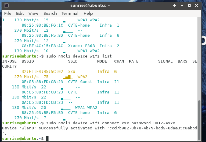Click the SSID CVTE-Guest
The height and width of the screenshot is (142, 206).
[80, 82]
